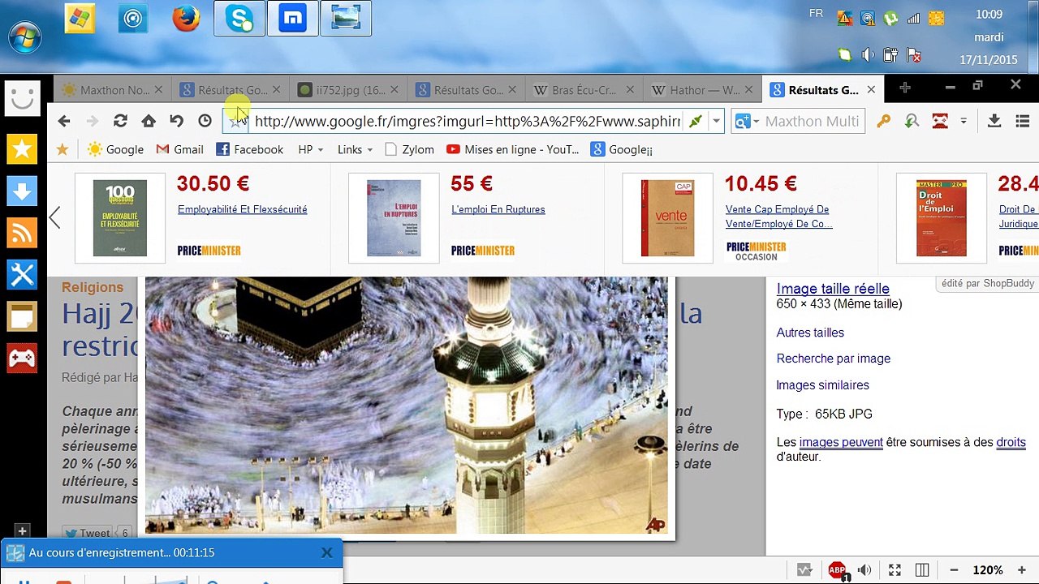Image resolution: width=1039 pixels, height=584 pixels.
Task: Open the sidebar crossed-tools icon
Action: pos(22,274)
